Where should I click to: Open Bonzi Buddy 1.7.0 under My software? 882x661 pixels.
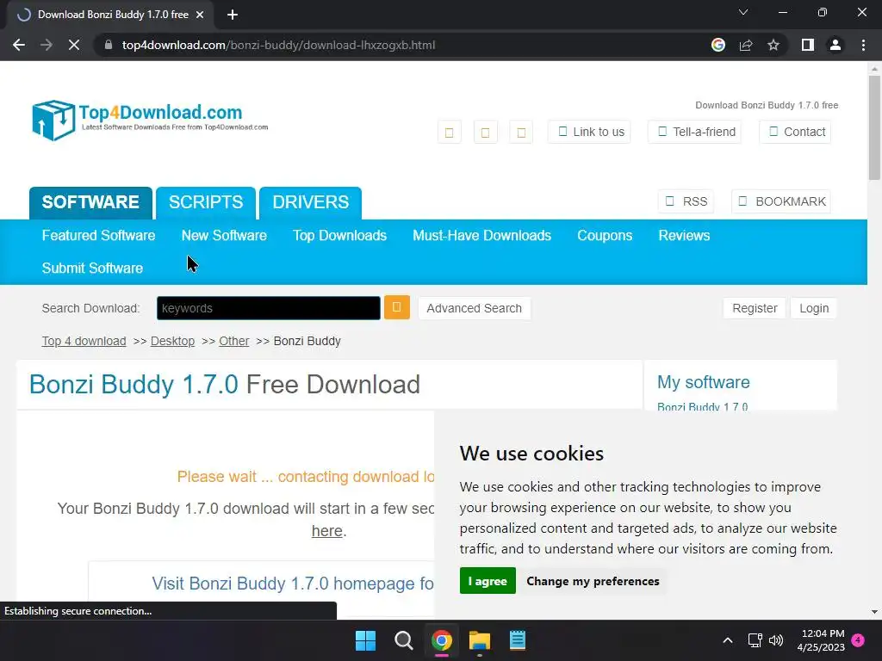click(702, 406)
